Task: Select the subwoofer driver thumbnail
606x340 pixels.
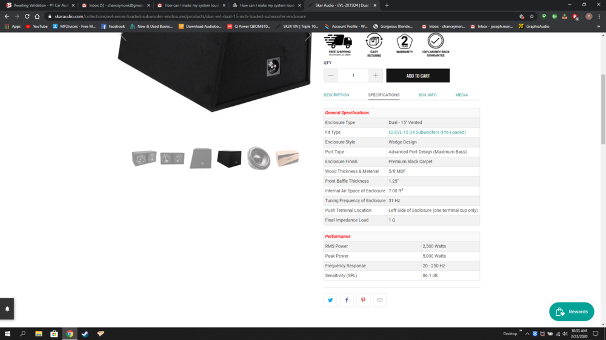Action: (x=258, y=158)
